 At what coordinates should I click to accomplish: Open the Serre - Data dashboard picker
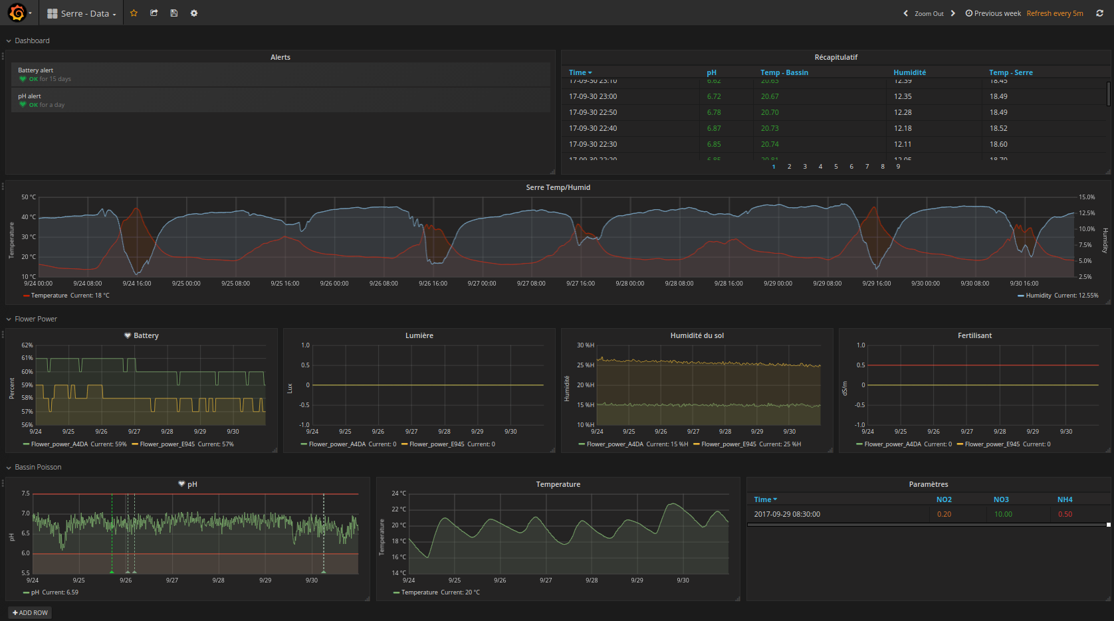81,13
